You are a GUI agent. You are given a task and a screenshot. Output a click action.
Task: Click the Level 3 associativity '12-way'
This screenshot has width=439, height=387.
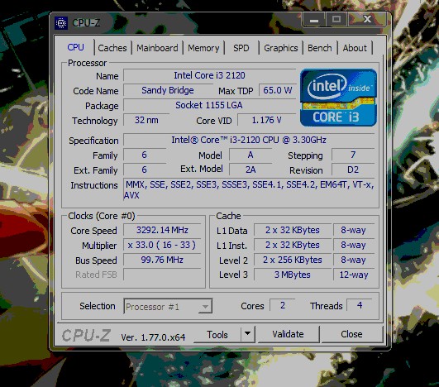(354, 275)
